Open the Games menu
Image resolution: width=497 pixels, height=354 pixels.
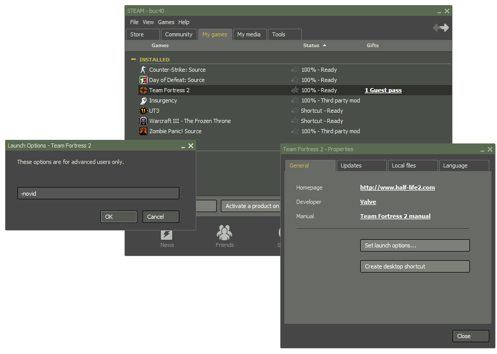(165, 22)
